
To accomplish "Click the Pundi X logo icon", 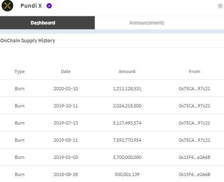I will tap(7, 6).
